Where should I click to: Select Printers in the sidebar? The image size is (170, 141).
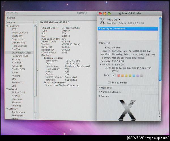click(16, 76)
